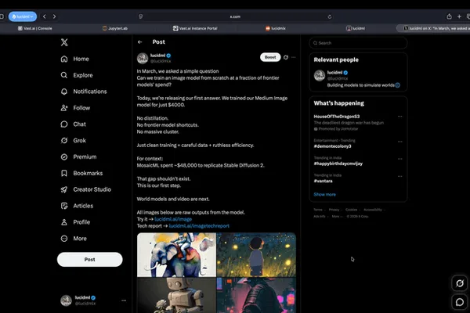Open HouseOfTheDragonS3 trend
The width and height of the screenshot is (470, 313).
(337, 117)
